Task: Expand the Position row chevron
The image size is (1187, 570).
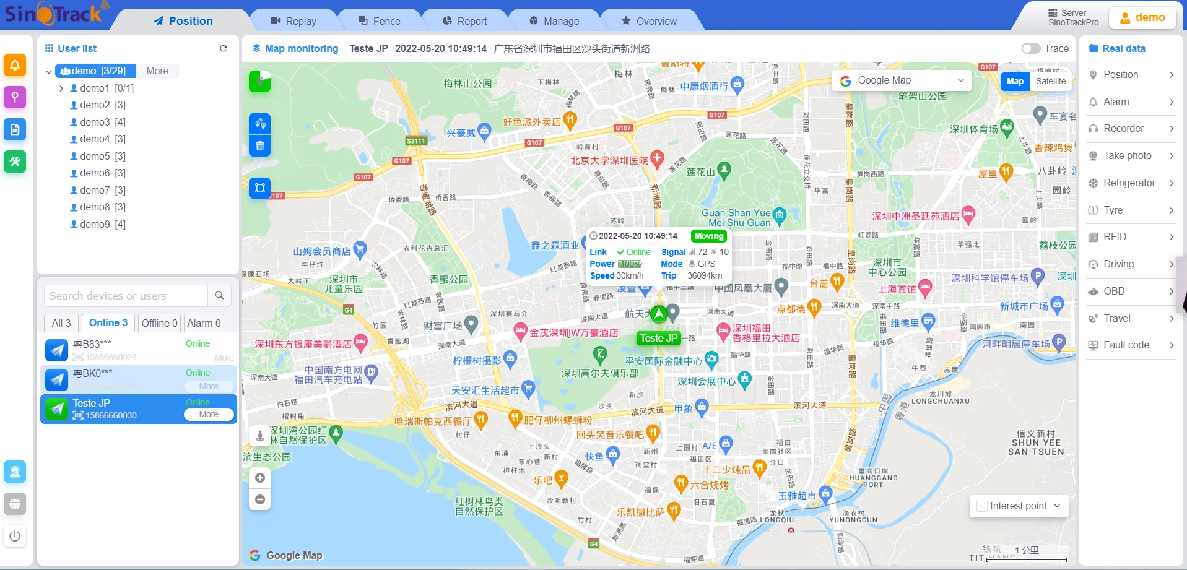Action: (1172, 75)
